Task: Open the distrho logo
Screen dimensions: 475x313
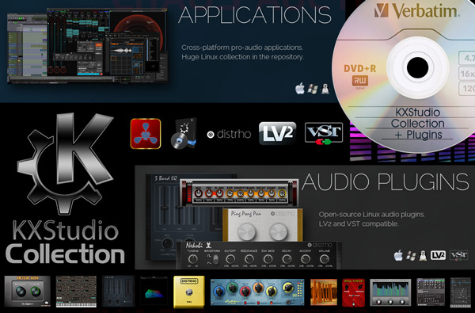Action: (229, 134)
